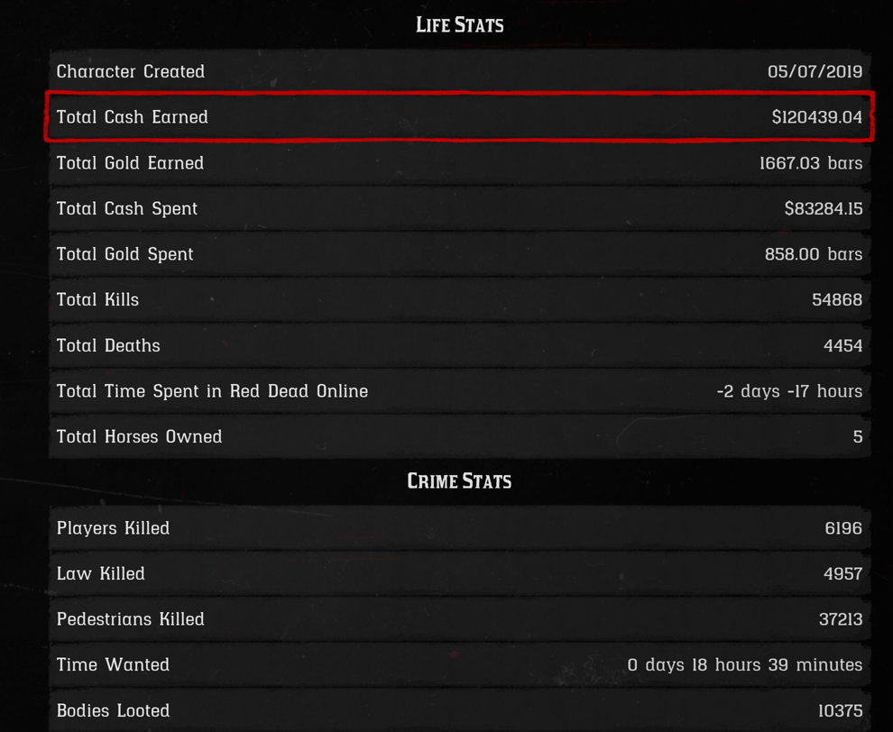The image size is (893, 732).
Task: Click the -2 days -17 hours value
Action: (x=789, y=391)
